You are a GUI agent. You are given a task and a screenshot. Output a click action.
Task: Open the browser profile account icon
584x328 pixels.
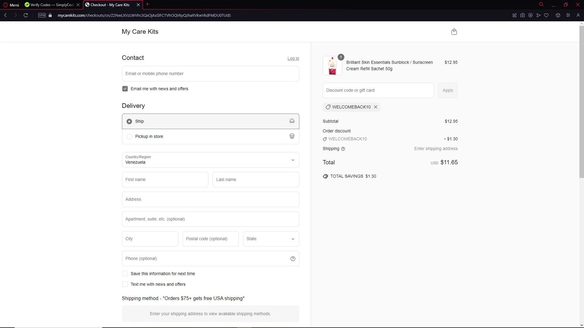[x=578, y=15]
